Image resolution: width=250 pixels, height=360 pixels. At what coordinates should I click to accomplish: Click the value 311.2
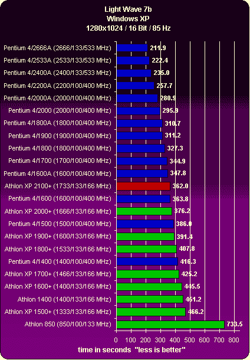click(173, 136)
